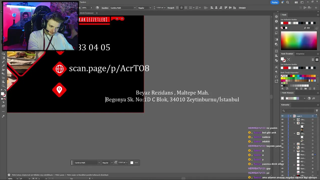This screenshot has width=320, height=180.
Task: Open the Info panel icon in dock
Action: (x=276, y=21)
